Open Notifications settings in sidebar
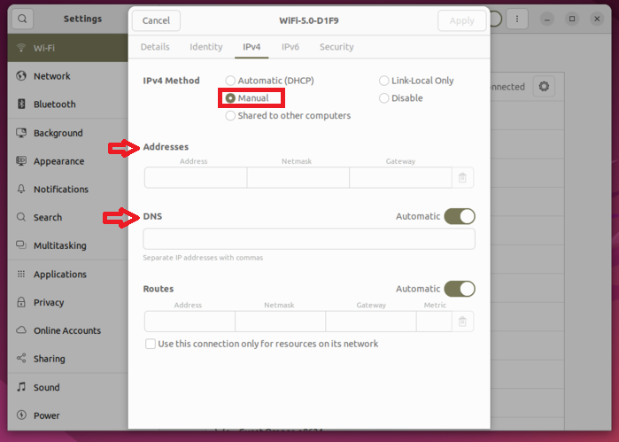Image resolution: width=619 pixels, height=442 pixels. coord(67,190)
